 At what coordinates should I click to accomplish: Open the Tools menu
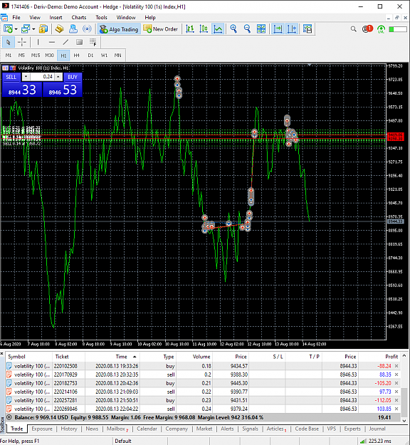(x=101, y=17)
